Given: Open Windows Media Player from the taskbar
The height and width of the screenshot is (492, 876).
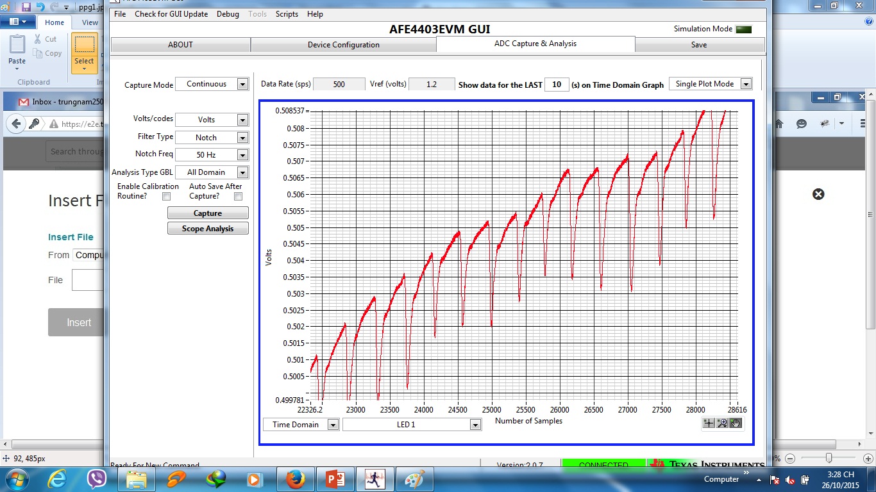Looking at the screenshot, I should [x=255, y=479].
